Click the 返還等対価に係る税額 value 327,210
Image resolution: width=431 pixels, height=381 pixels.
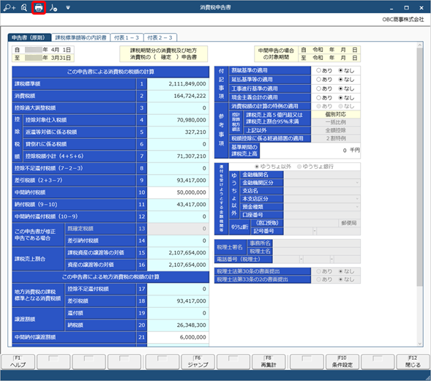[178, 132]
